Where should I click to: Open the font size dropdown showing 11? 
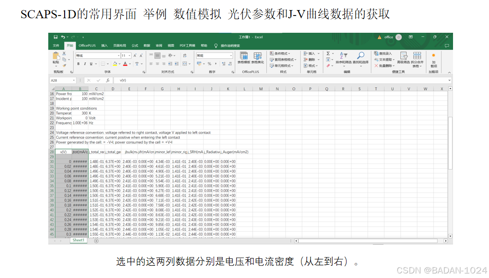(129, 56)
